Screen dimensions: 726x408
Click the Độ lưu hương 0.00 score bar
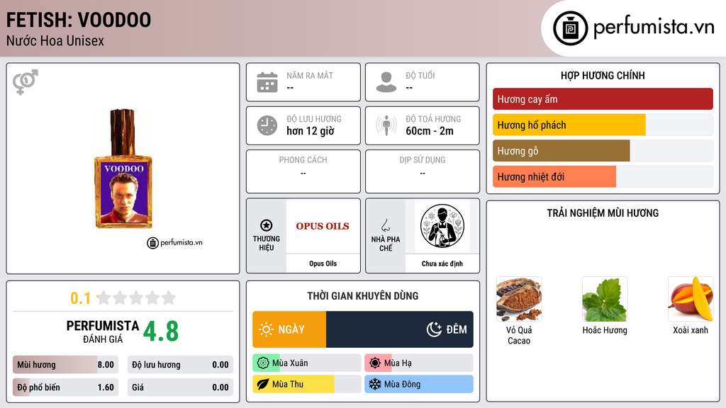tap(180, 365)
